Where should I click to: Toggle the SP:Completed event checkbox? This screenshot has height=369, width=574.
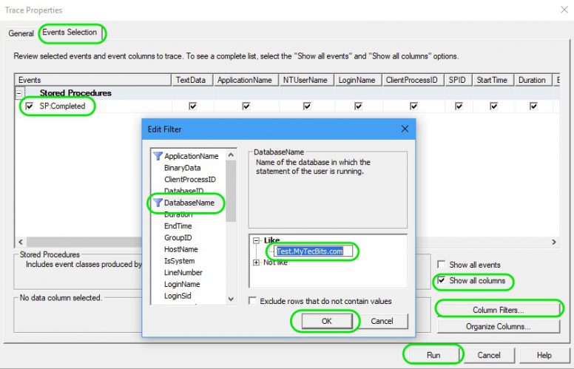coord(30,106)
